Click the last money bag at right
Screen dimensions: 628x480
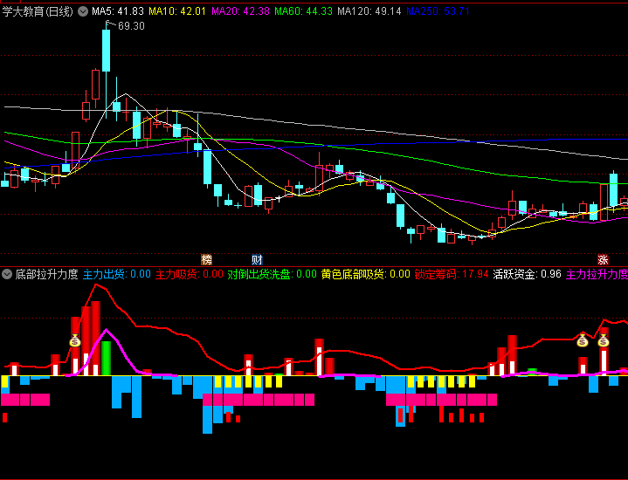click(604, 340)
